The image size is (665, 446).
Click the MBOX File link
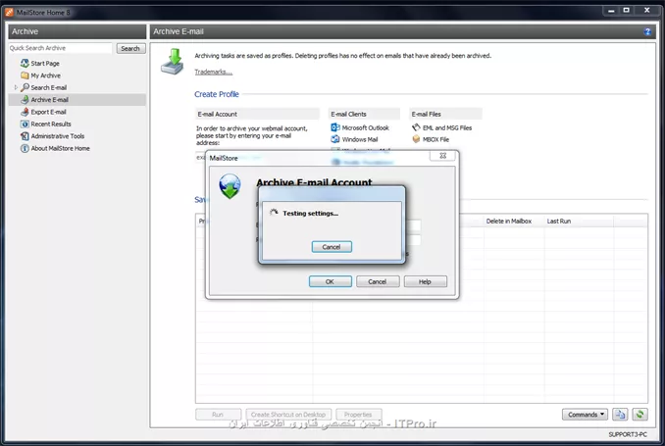click(x=435, y=139)
